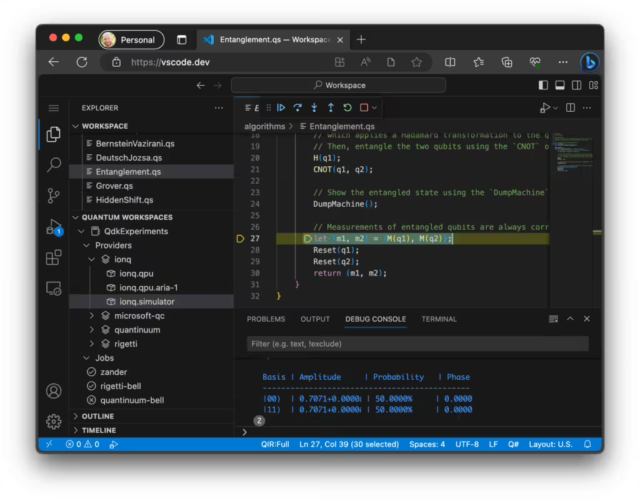Restart the debug session
Screen dimensions: 640x501
point(347,107)
